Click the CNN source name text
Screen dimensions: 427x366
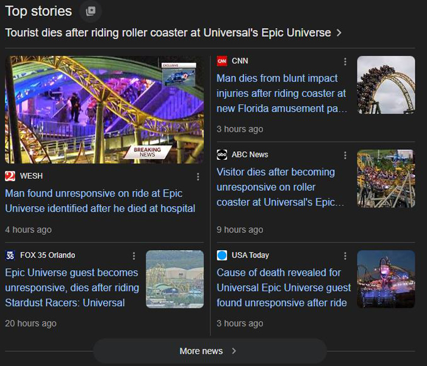(240, 61)
